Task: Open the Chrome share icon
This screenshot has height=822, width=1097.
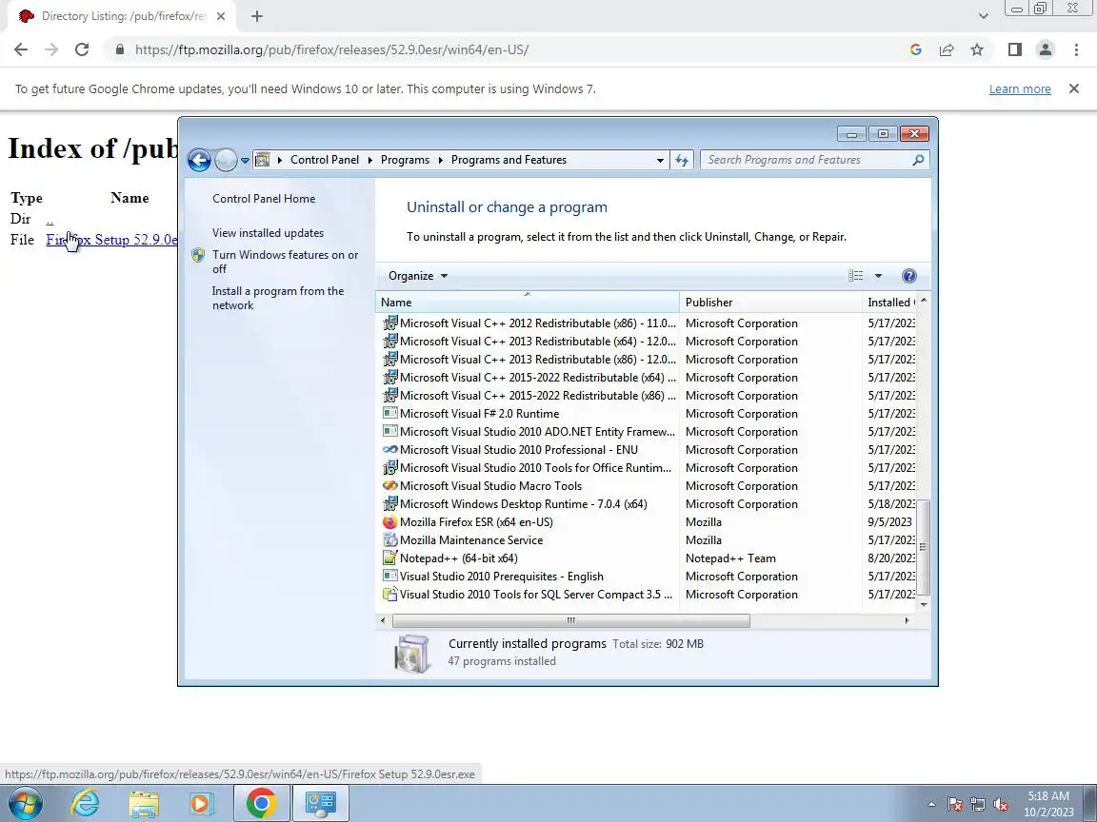Action: (947, 49)
